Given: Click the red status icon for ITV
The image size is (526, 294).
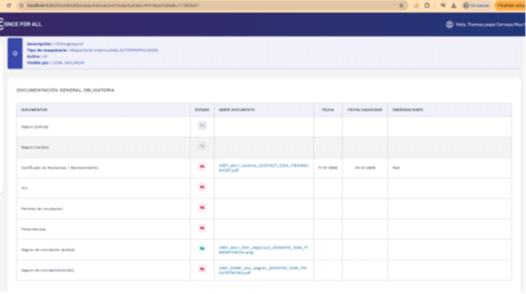Looking at the screenshot, I should [x=202, y=187].
